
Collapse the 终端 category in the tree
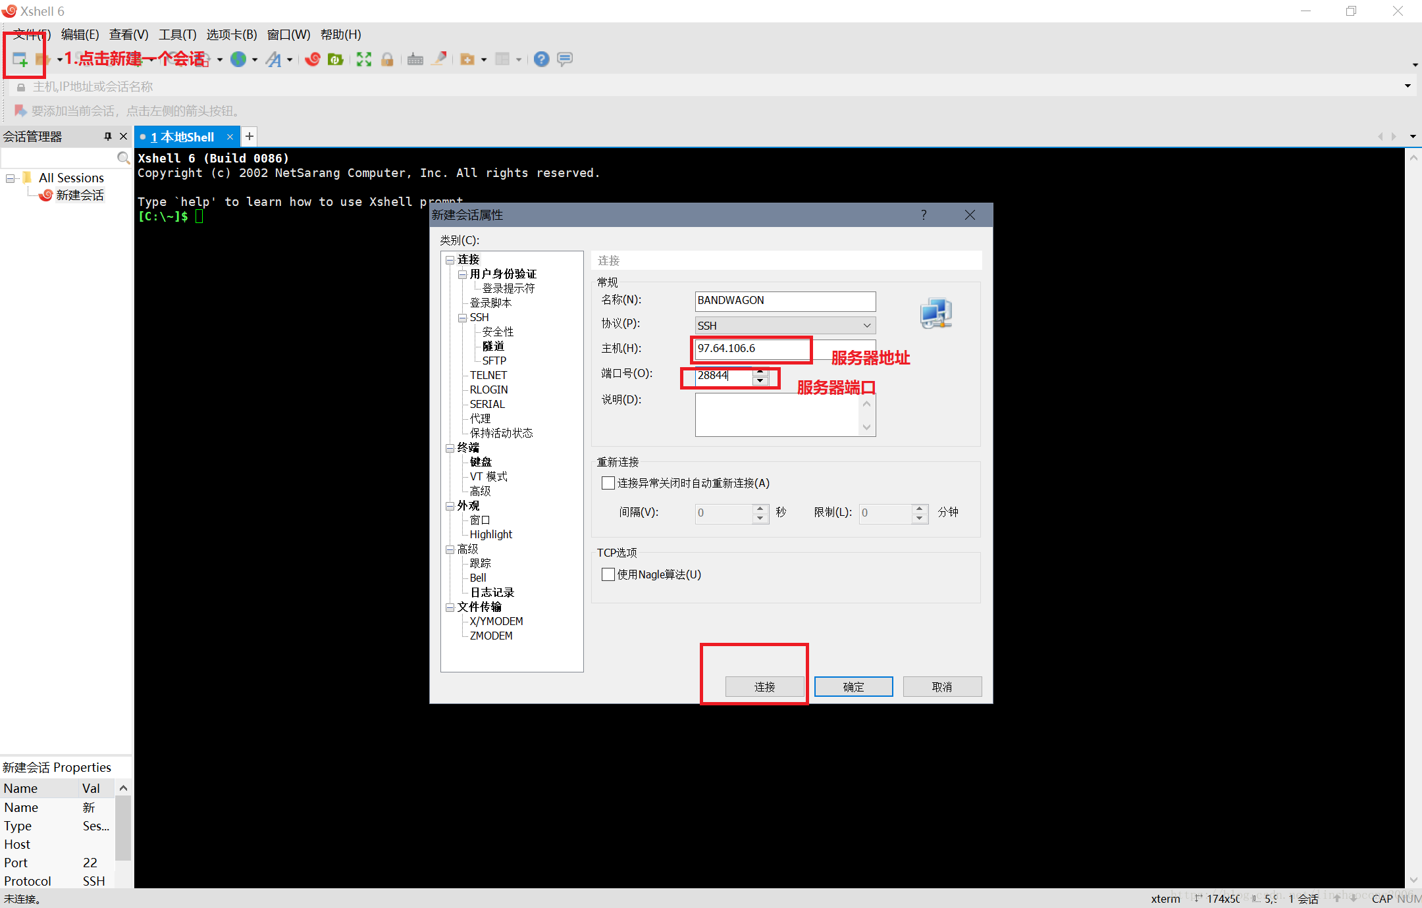(x=450, y=448)
